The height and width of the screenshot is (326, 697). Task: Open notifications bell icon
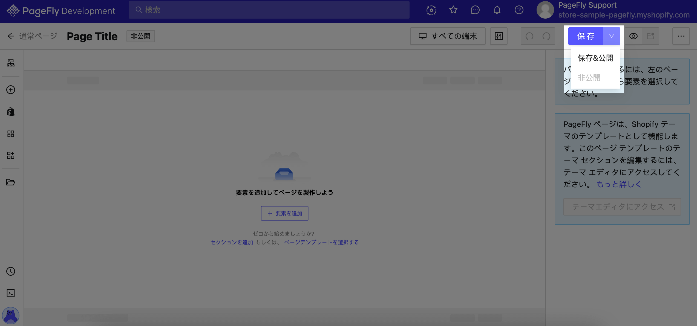click(x=497, y=10)
